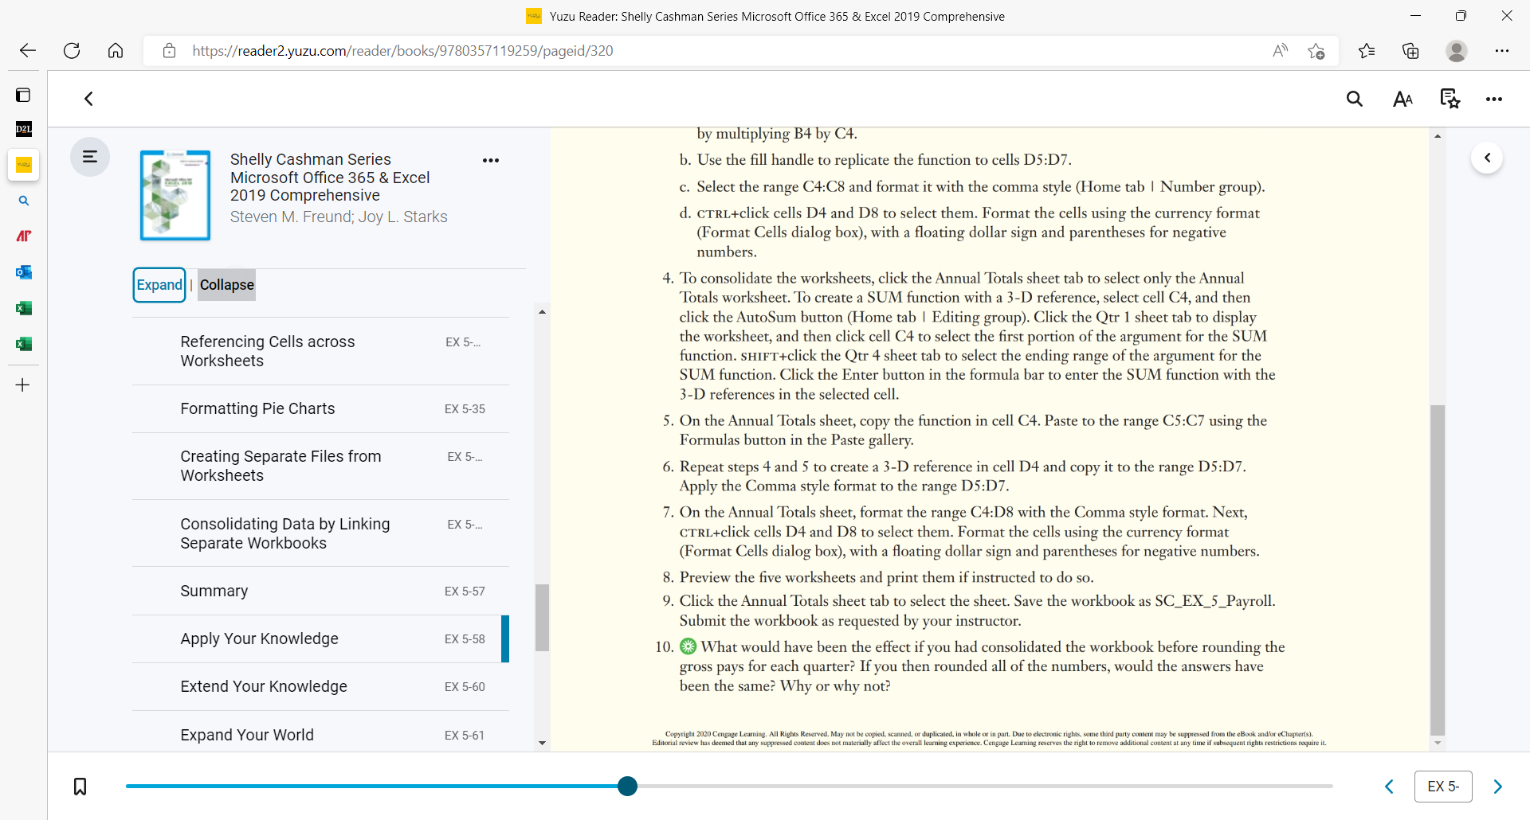Click the contents list scrollbar thumb
The image size is (1530, 820).
point(542,618)
